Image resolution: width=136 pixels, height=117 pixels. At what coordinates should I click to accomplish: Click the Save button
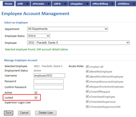point(9,113)
